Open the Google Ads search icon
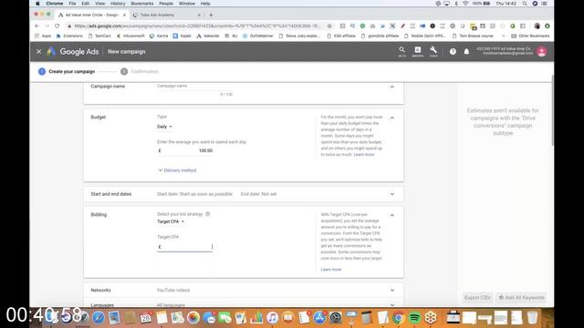This screenshot has width=584, height=328. (401, 51)
